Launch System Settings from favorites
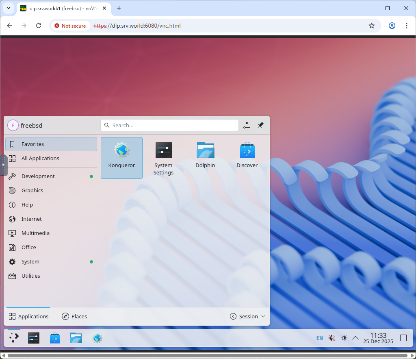This screenshot has width=416, height=359. [163, 158]
